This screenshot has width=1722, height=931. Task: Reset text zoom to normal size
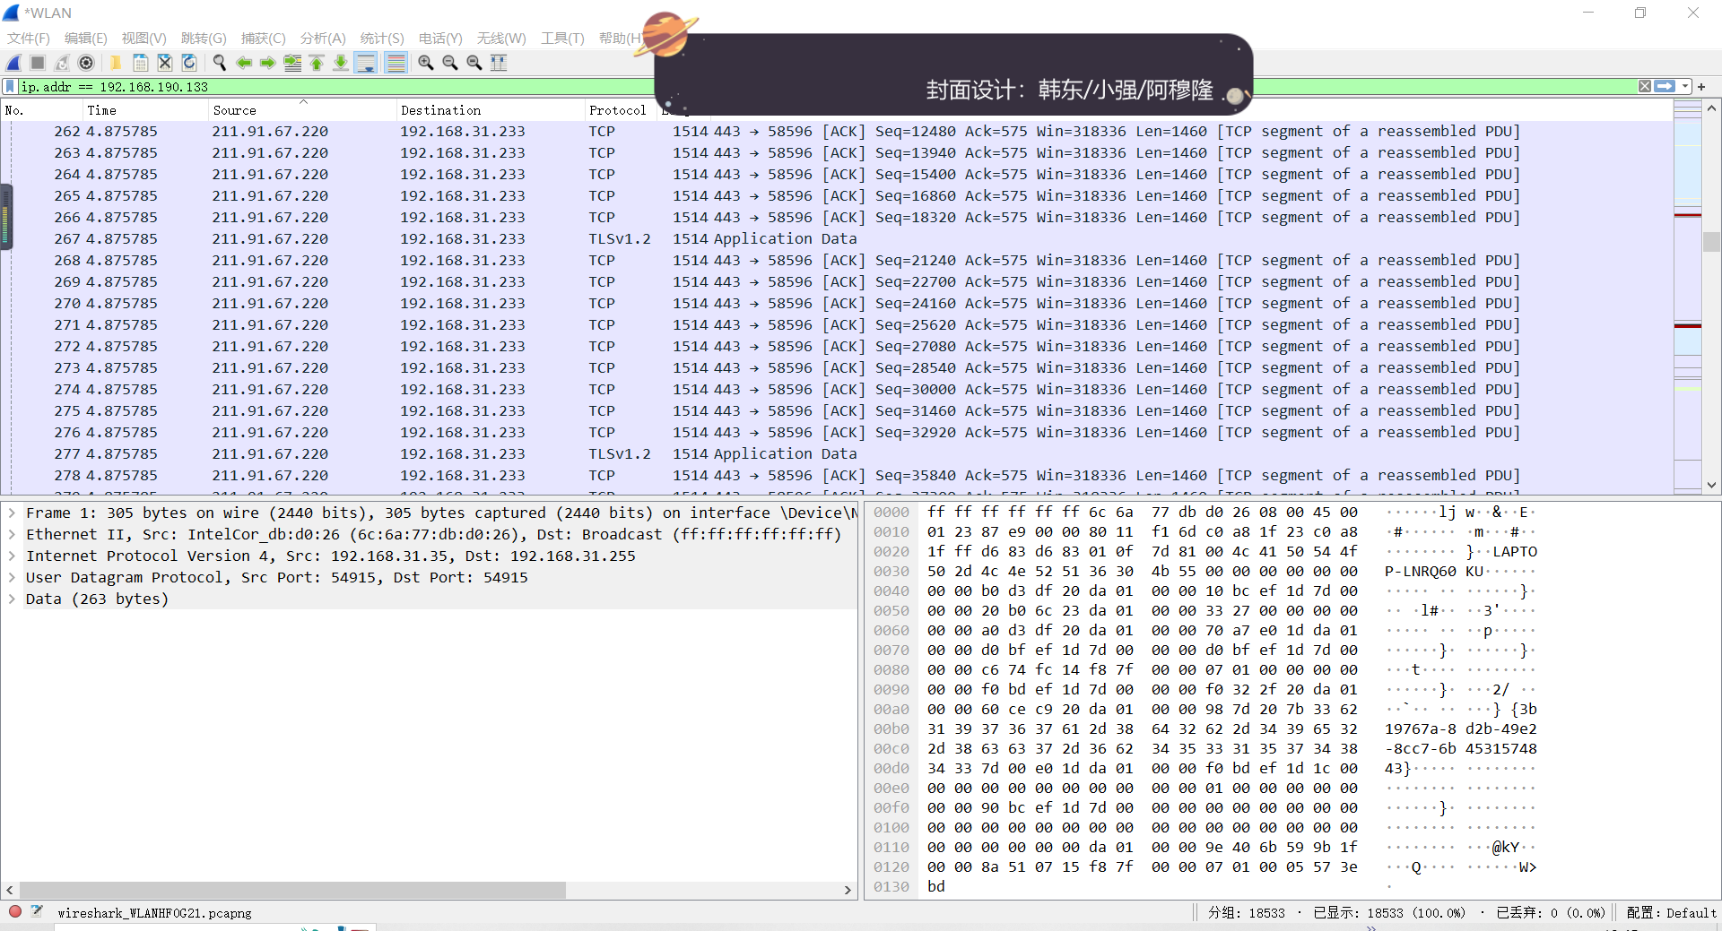point(474,63)
